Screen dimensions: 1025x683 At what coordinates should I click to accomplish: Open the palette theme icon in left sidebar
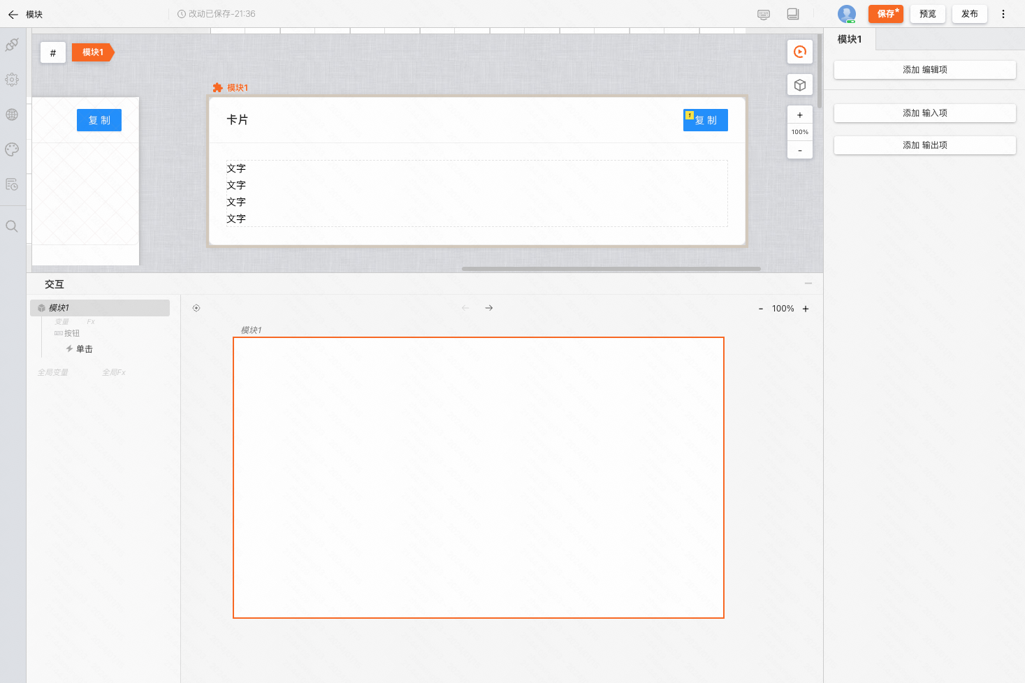coord(12,149)
